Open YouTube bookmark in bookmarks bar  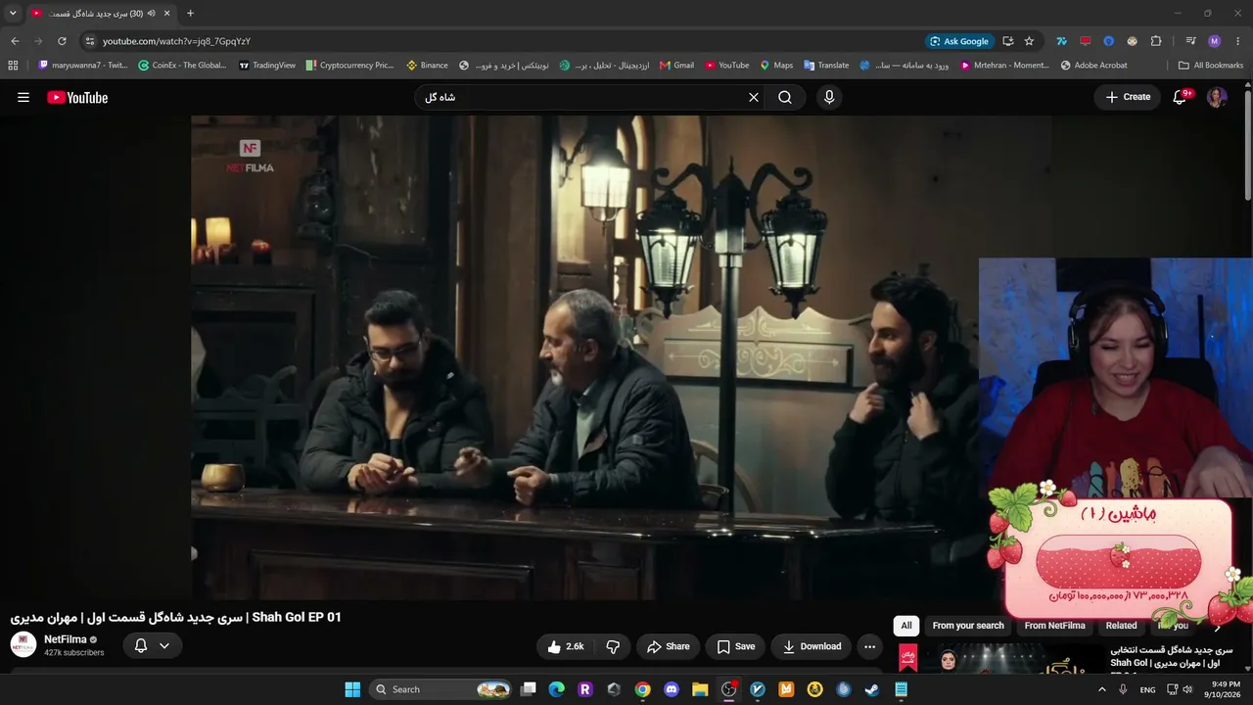(x=726, y=66)
